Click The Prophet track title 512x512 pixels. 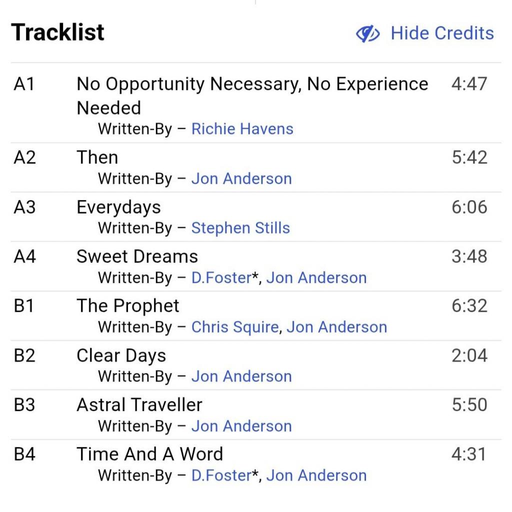point(127,306)
